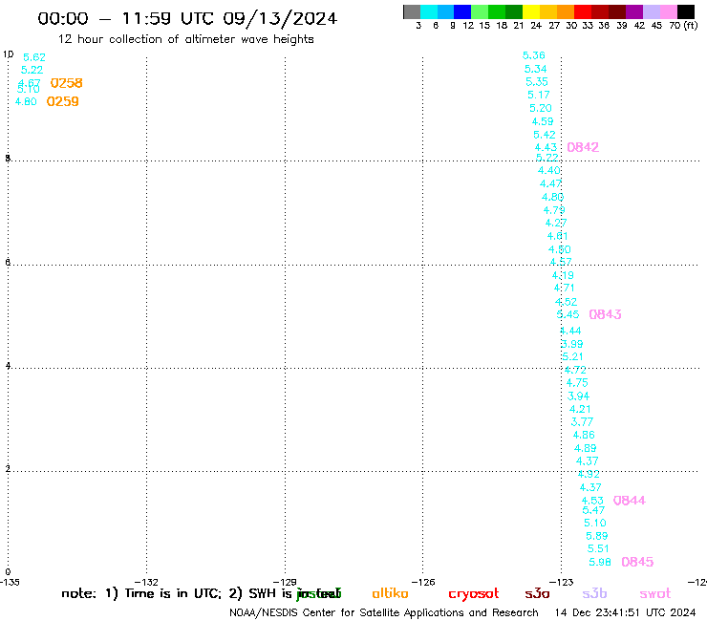Click the note about UTC time
Viewport: 707px width, 621px height.
[202, 593]
